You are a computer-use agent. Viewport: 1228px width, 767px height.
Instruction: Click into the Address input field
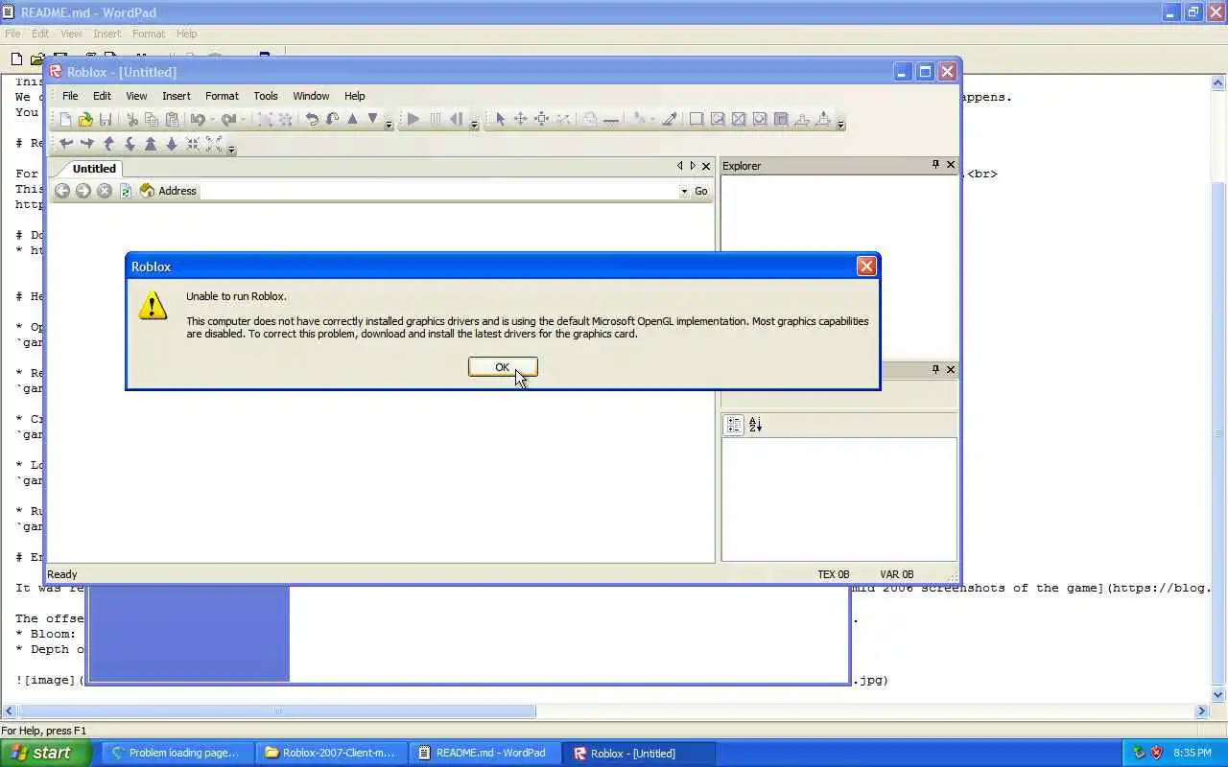pyautogui.click(x=438, y=191)
